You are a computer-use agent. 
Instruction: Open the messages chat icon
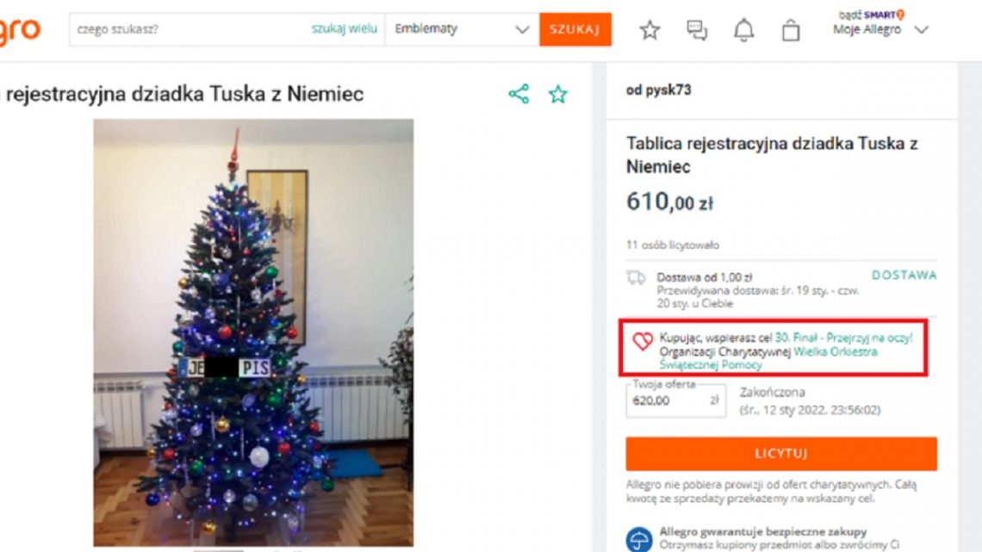pyautogui.click(x=696, y=29)
